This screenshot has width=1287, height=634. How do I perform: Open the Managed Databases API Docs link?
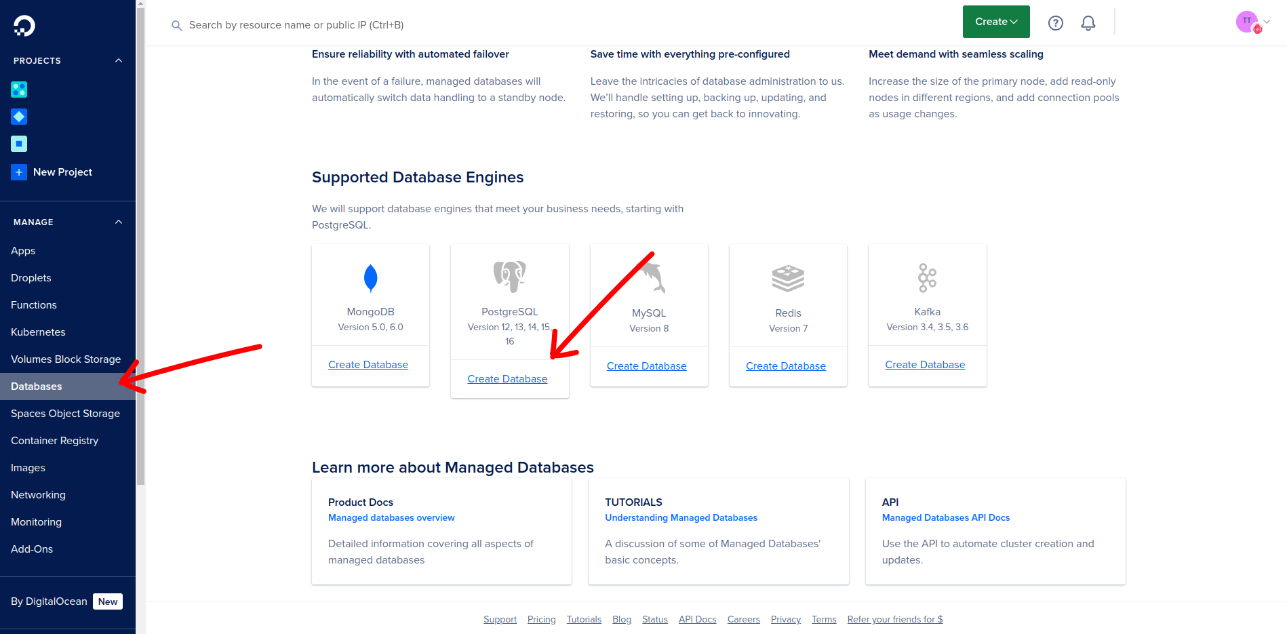tap(946, 517)
